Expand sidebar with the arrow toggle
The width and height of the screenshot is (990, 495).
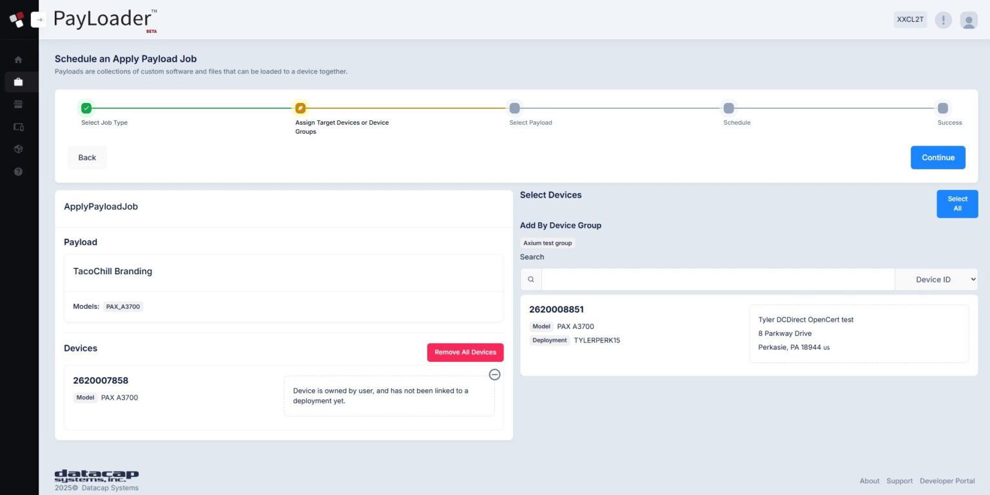pyautogui.click(x=39, y=19)
